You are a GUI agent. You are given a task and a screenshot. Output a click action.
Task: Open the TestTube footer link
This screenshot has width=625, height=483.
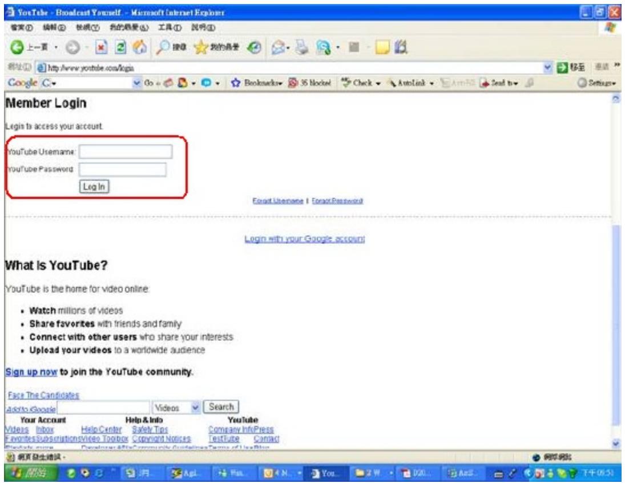click(x=224, y=438)
